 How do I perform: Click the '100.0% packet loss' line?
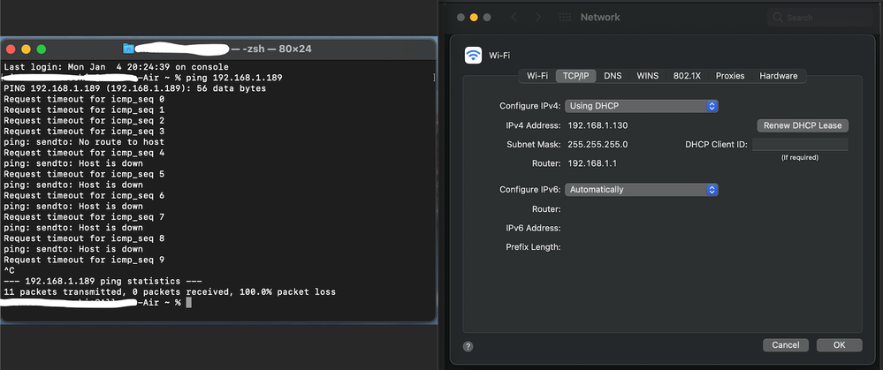click(170, 292)
